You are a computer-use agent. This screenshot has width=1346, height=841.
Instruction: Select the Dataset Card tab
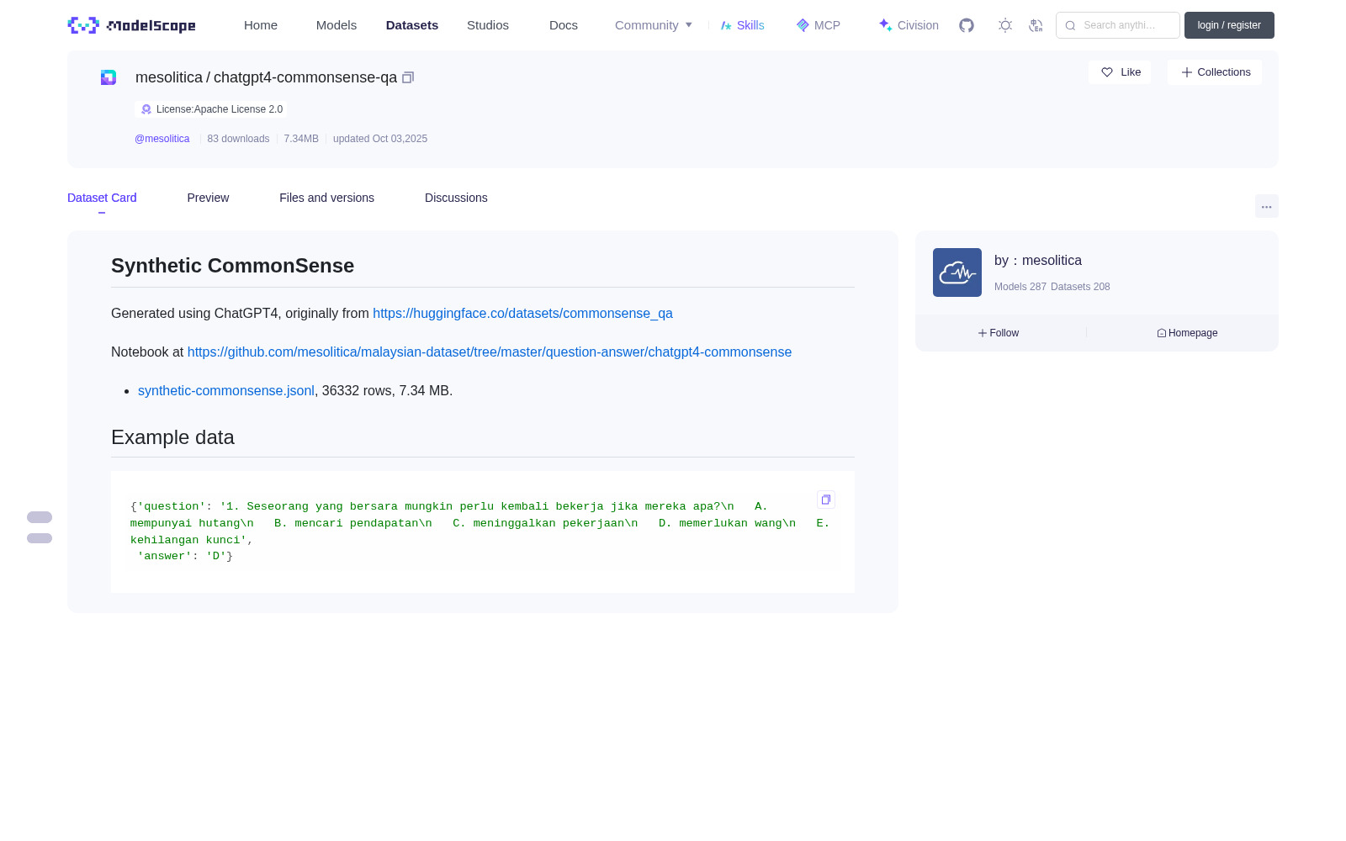[x=102, y=198]
